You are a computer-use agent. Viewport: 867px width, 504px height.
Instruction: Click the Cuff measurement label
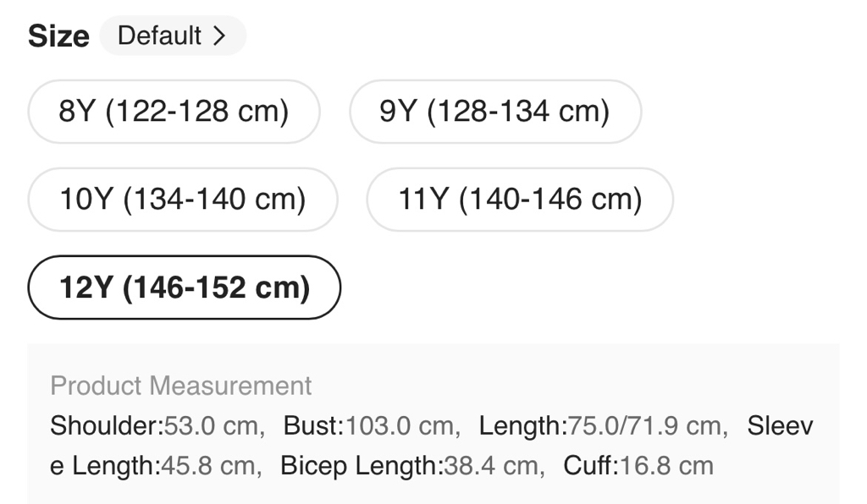point(588,465)
